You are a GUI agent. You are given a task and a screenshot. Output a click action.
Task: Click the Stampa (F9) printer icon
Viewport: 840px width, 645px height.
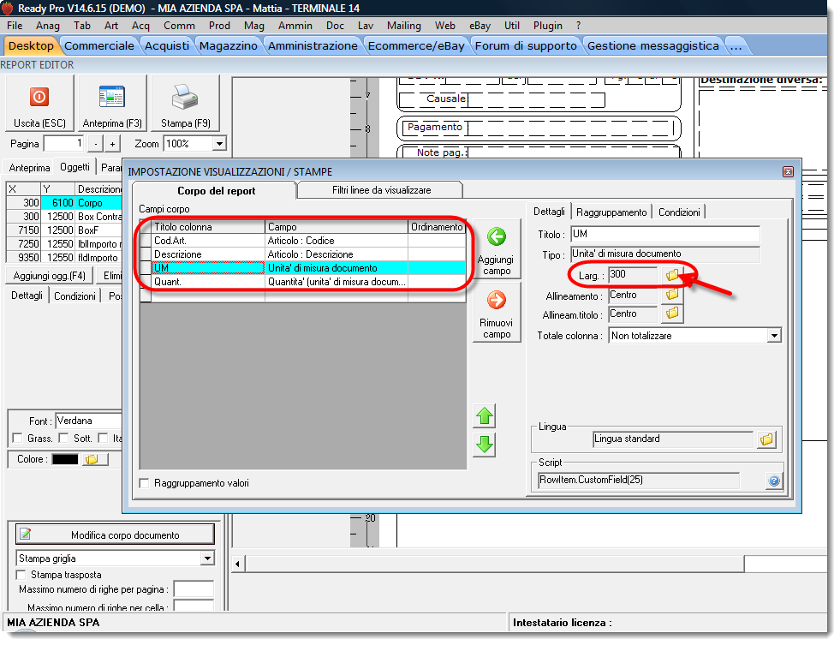coord(185,98)
